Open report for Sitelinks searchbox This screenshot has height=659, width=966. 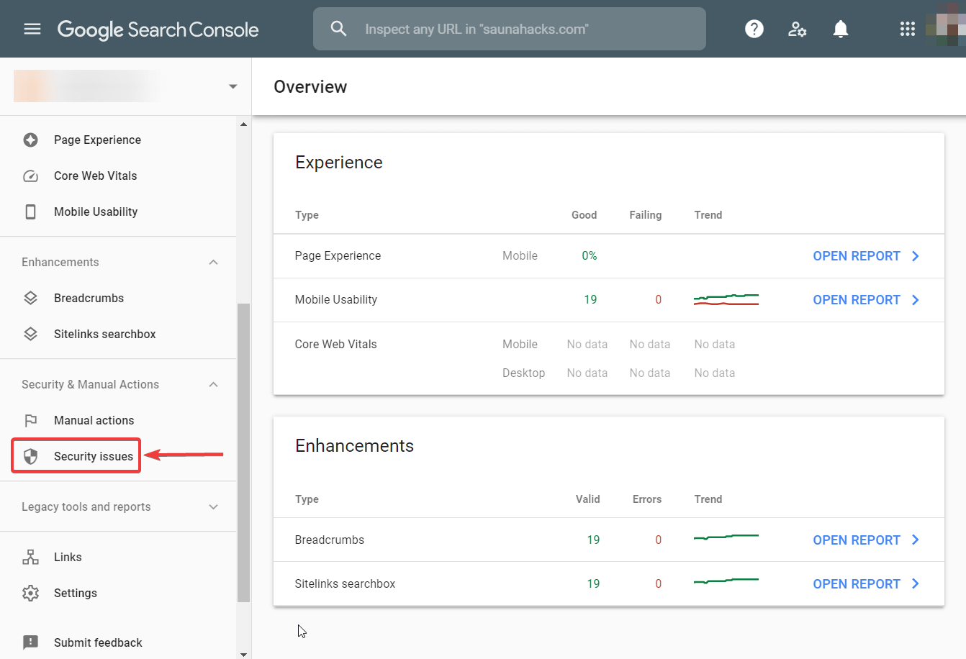pos(857,583)
